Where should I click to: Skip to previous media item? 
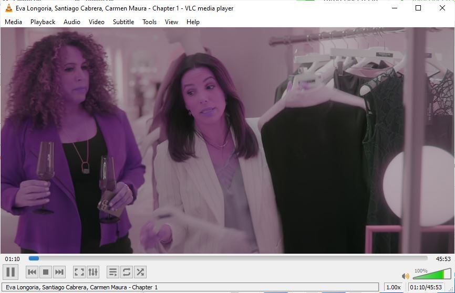tap(32, 272)
